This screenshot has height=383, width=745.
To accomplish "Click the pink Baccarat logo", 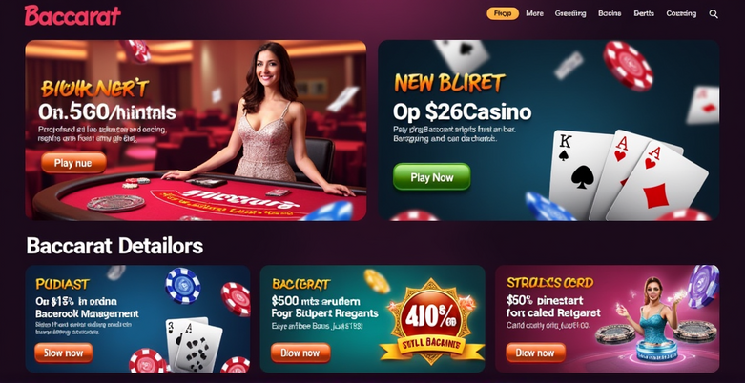I will point(72,15).
